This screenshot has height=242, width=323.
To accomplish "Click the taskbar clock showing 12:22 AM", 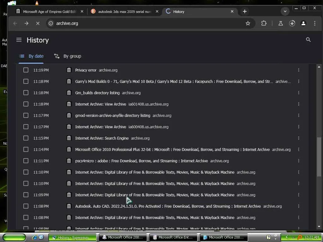I will point(311,237).
